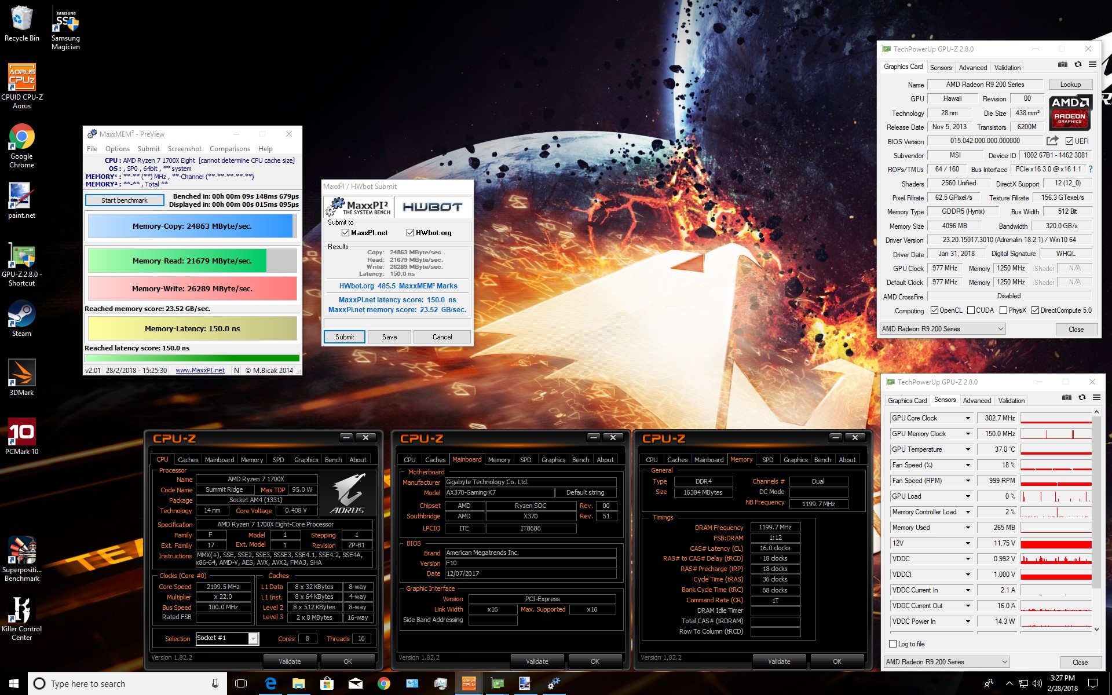Expand the Memory Used sensor dropdown

(967, 528)
